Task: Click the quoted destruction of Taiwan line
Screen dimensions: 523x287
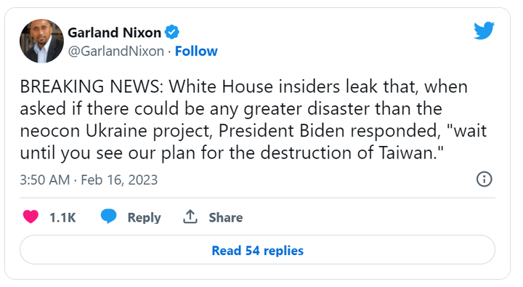Action: (x=232, y=153)
